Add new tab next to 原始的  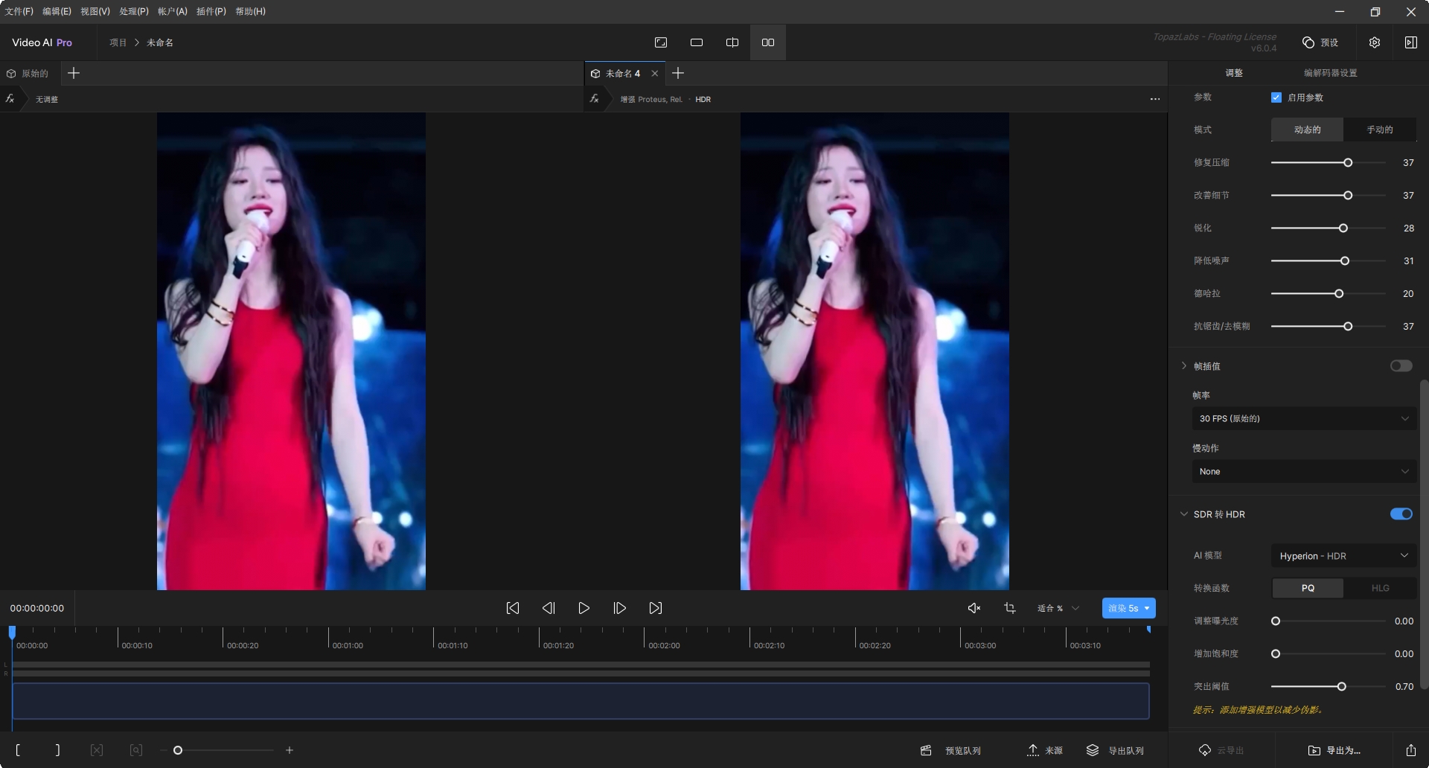73,73
